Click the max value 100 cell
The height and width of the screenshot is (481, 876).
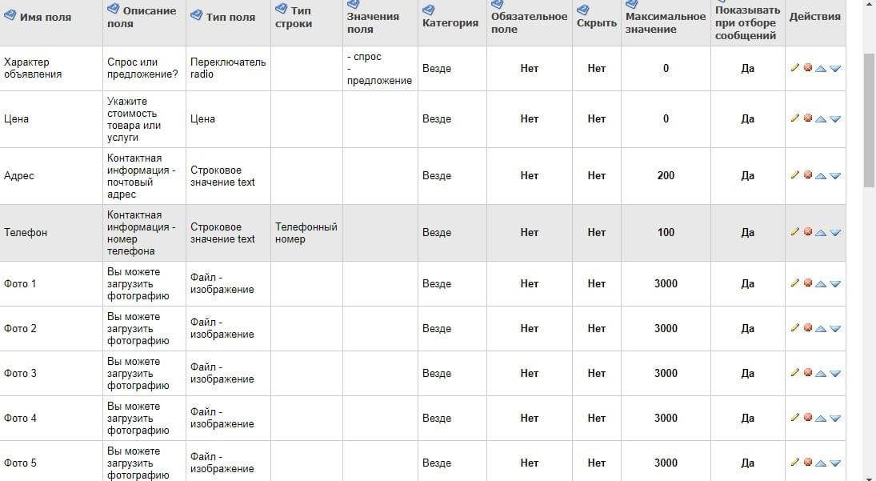(x=666, y=232)
